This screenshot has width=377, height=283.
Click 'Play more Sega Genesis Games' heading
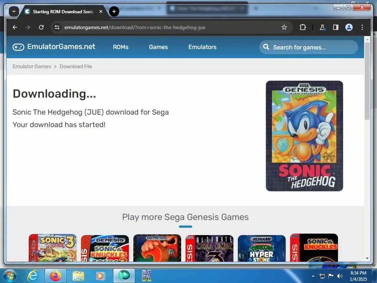[185, 217]
